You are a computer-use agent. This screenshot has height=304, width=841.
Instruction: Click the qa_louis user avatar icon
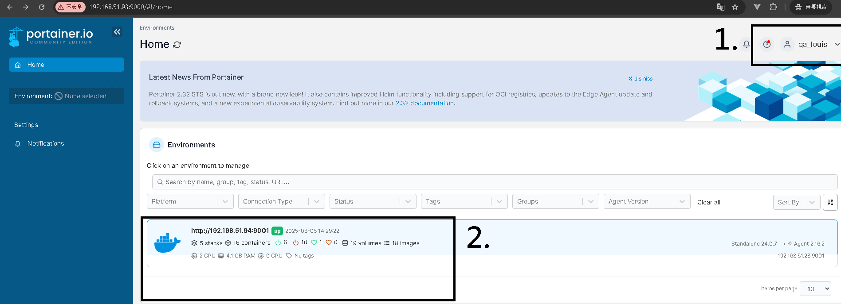pos(787,44)
